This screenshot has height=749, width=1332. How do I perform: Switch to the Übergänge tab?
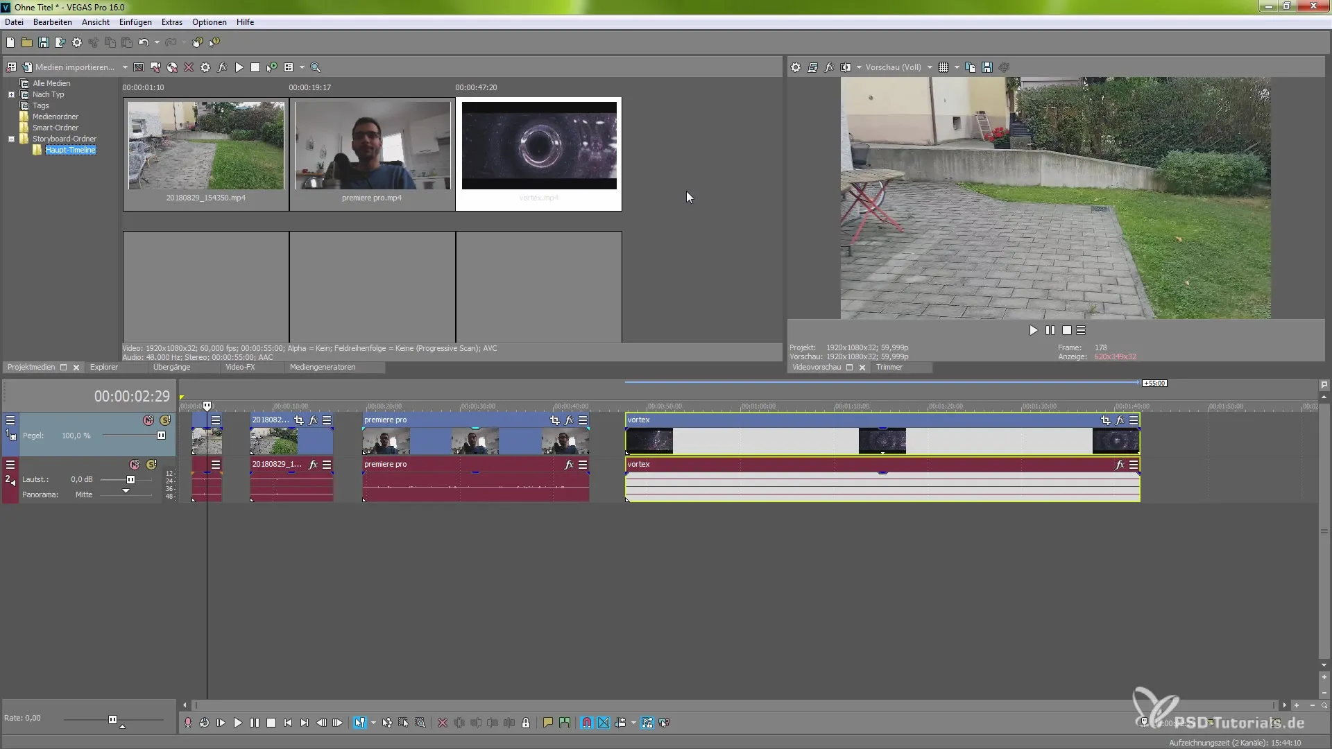pos(172,368)
